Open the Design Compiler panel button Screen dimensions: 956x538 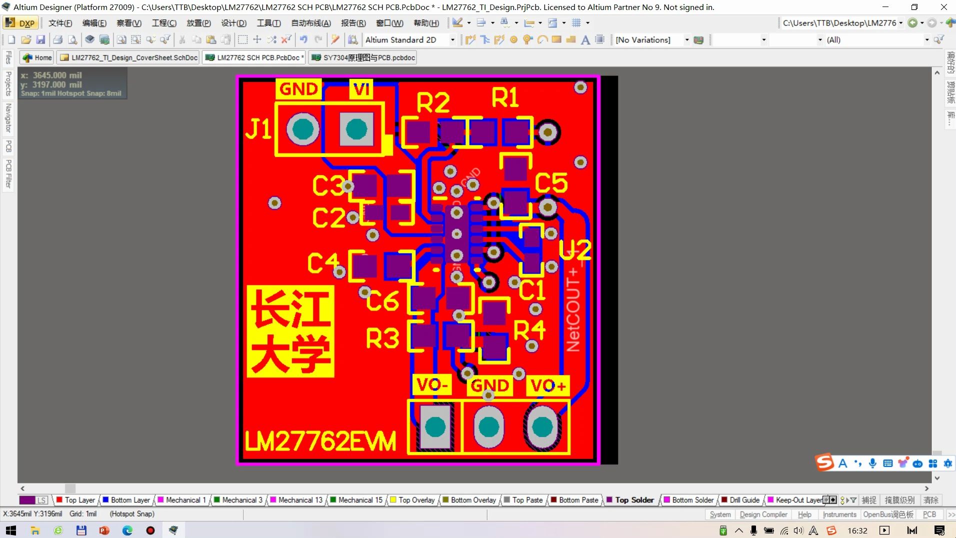click(x=763, y=514)
